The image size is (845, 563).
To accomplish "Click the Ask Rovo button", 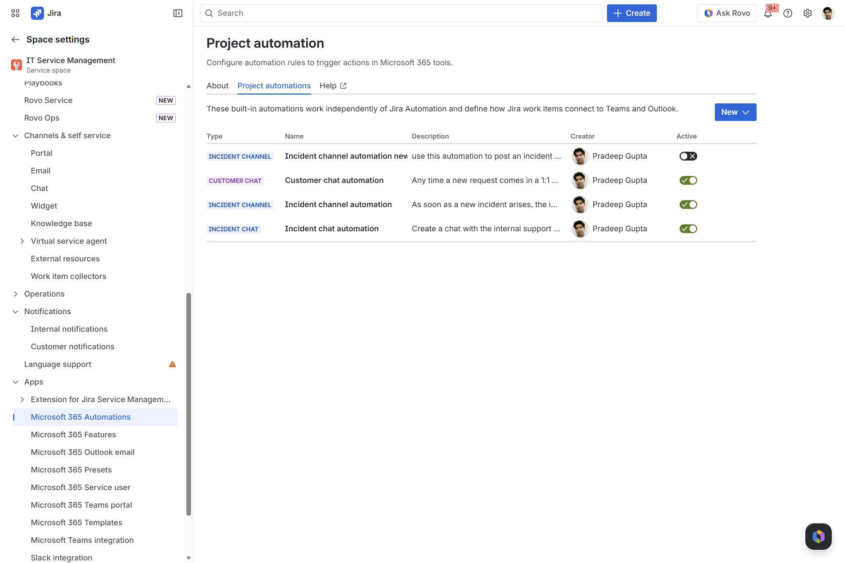I will [727, 13].
